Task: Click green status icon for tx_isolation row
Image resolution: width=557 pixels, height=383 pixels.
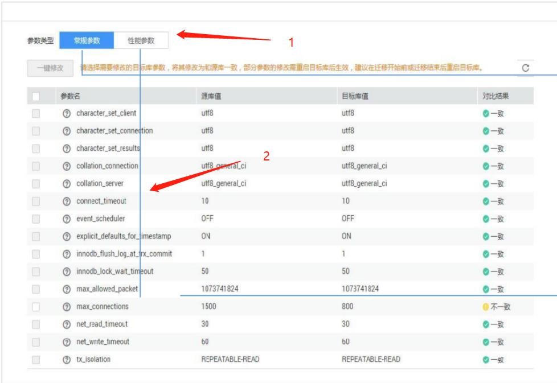Action: [x=486, y=360]
